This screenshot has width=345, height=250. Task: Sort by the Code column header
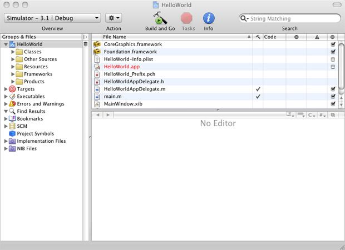click(274, 37)
